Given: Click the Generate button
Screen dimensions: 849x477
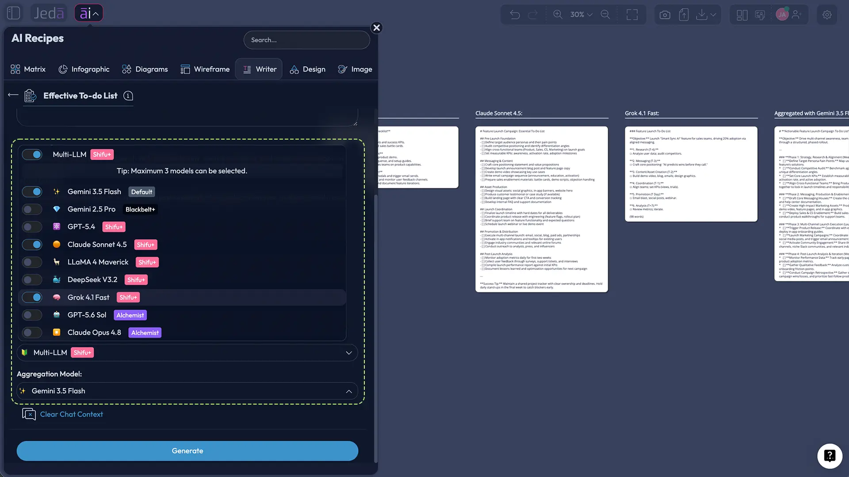Looking at the screenshot, I should click(187, 451).
